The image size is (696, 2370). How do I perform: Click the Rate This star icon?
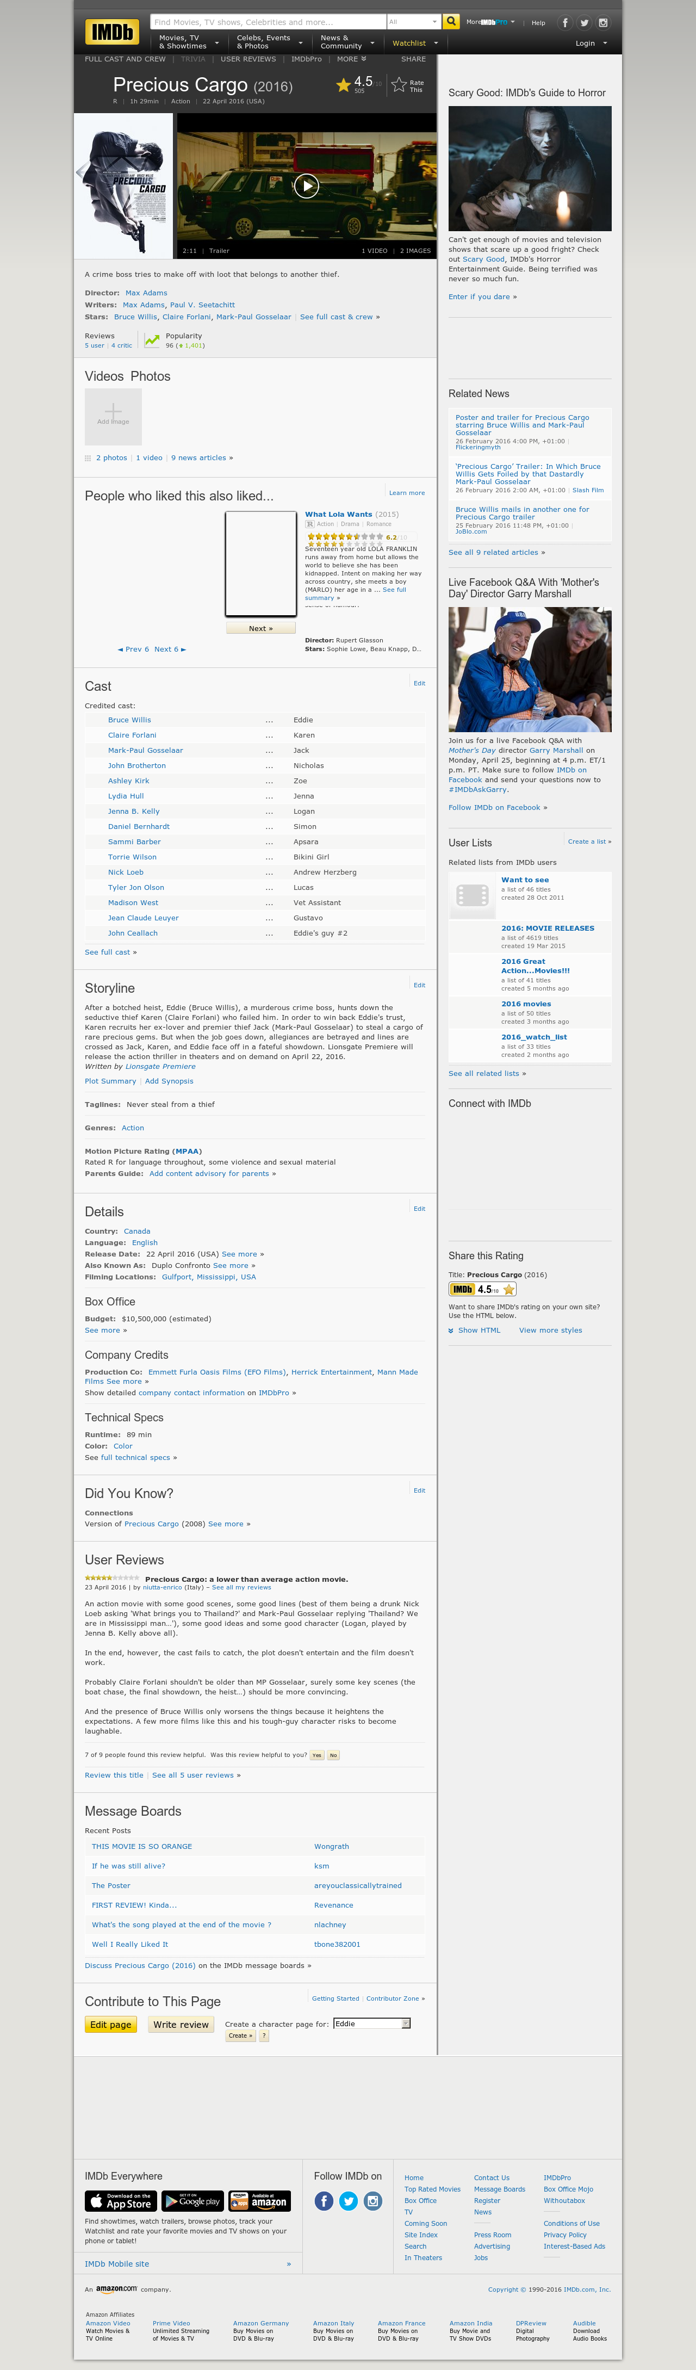coord(399,85)
